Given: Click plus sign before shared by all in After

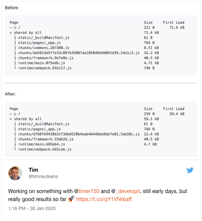Looking at the screenshot, I should pos(11,119).
